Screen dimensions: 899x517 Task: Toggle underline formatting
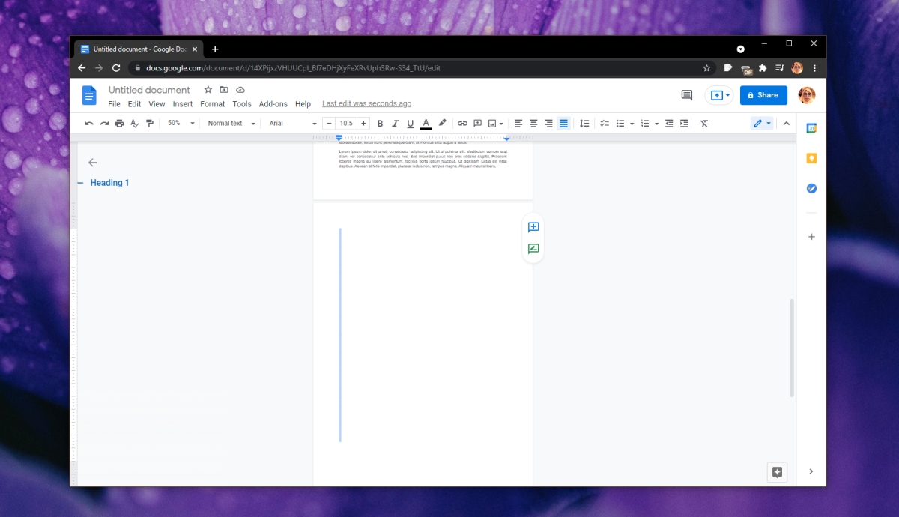click(x=410, y=124)
